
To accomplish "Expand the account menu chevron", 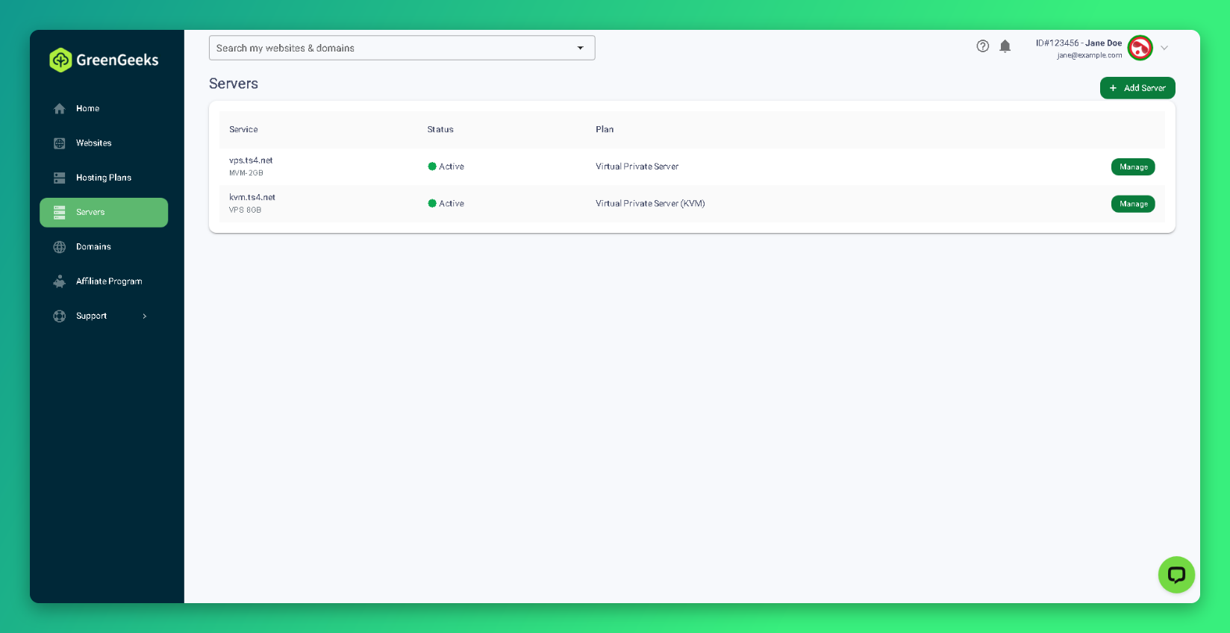I will click(x=1164, y=48).
